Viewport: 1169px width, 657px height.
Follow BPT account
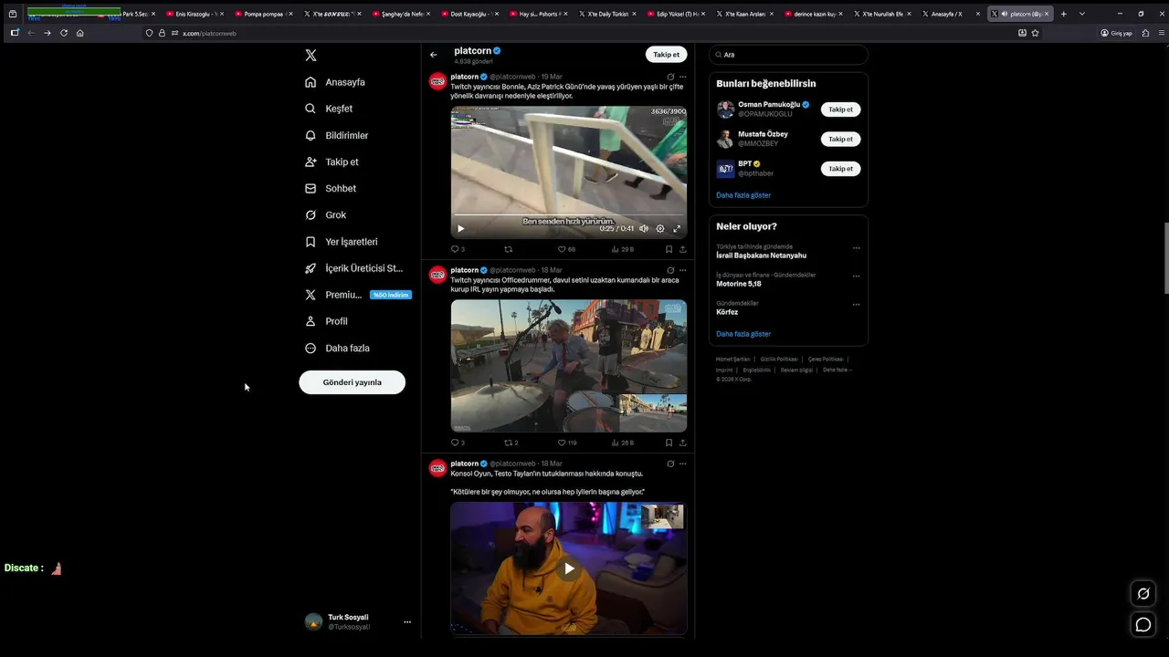840,169
